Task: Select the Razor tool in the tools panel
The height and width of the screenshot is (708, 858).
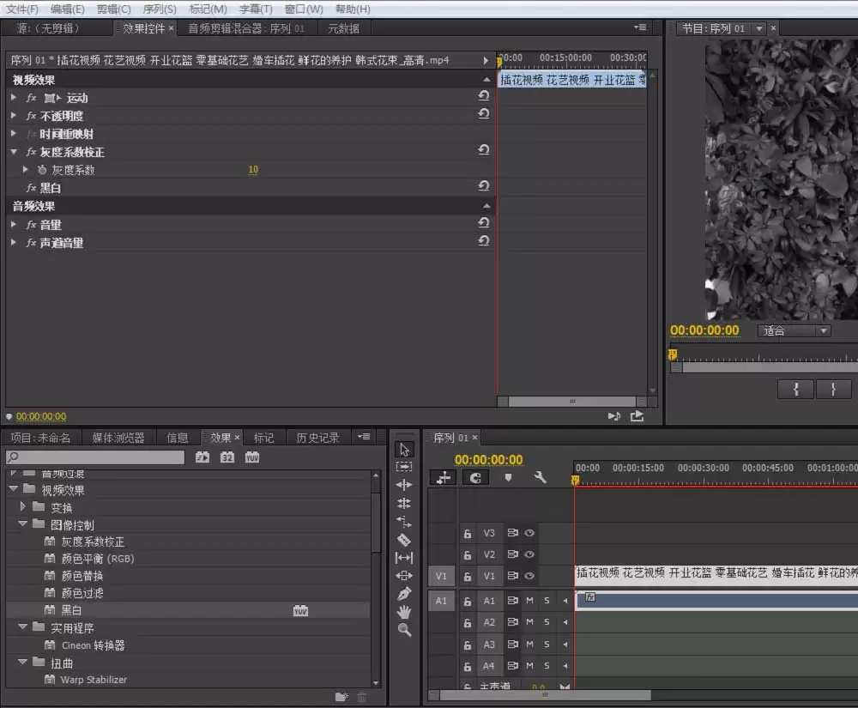Action: pos(404,540)
